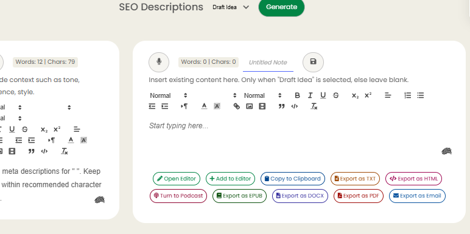Screen dimensions: 470x234
Task: Insert code block in right editor
Action: pyautogui.click(x=294, y=106)
